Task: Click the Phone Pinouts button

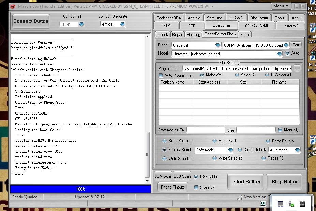Action: (x=173, y=187)
